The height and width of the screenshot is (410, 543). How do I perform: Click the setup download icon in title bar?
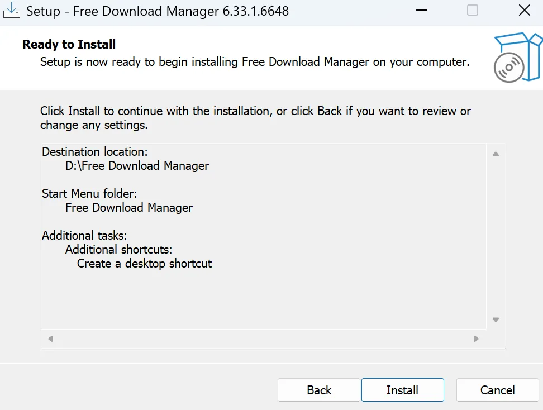click(12, 11)
